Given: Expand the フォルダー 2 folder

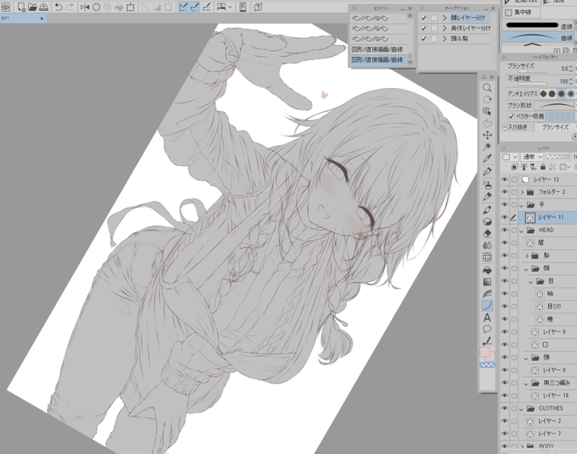Looking at the screenshot, I should tap(522, 192).
